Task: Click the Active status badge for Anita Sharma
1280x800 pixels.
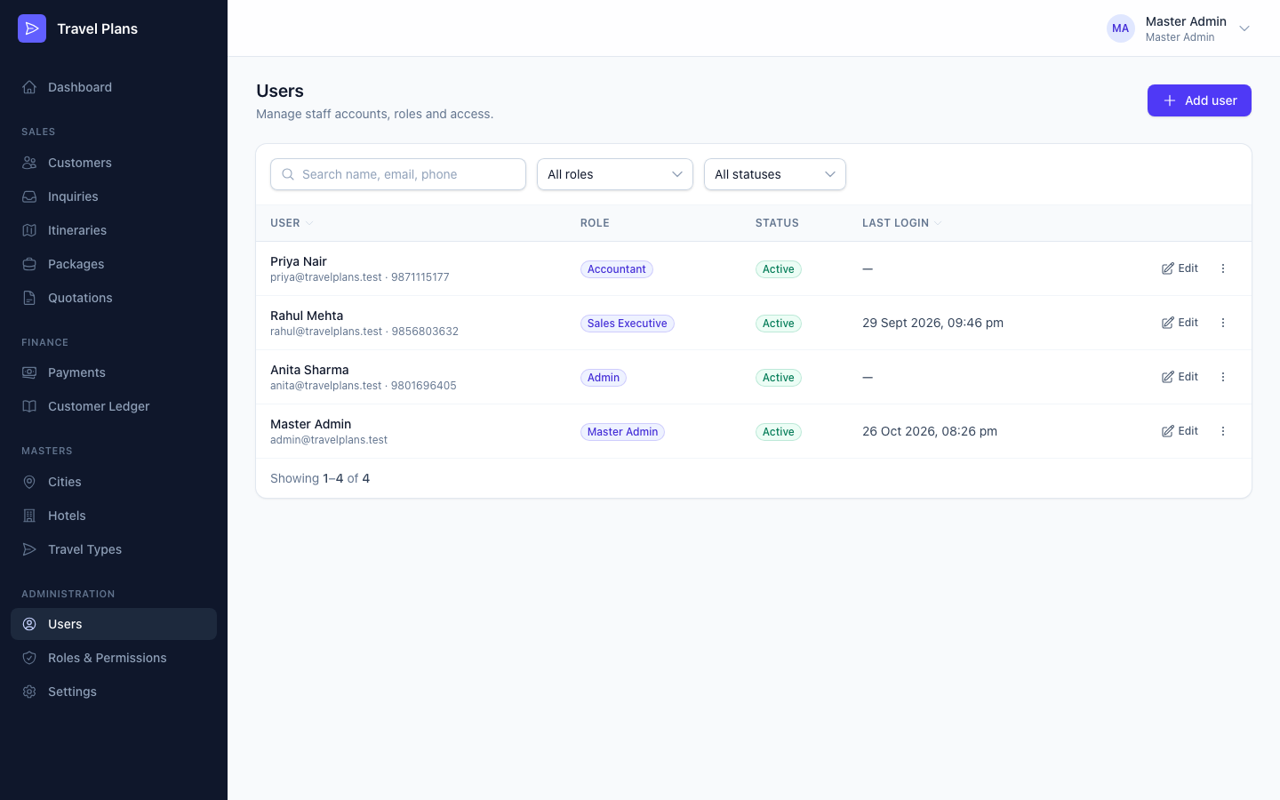Action: (x=779, y=378)
